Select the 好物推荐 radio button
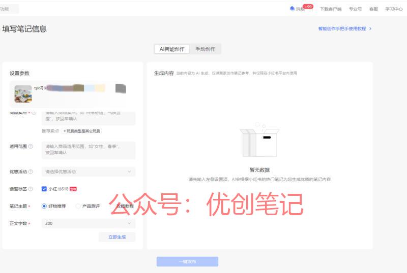The image size is (407, 273). [x=44, y=206]
